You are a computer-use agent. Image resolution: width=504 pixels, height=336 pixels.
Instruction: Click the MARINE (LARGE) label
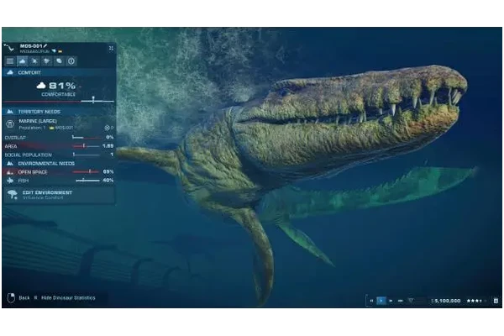point(38,121)
